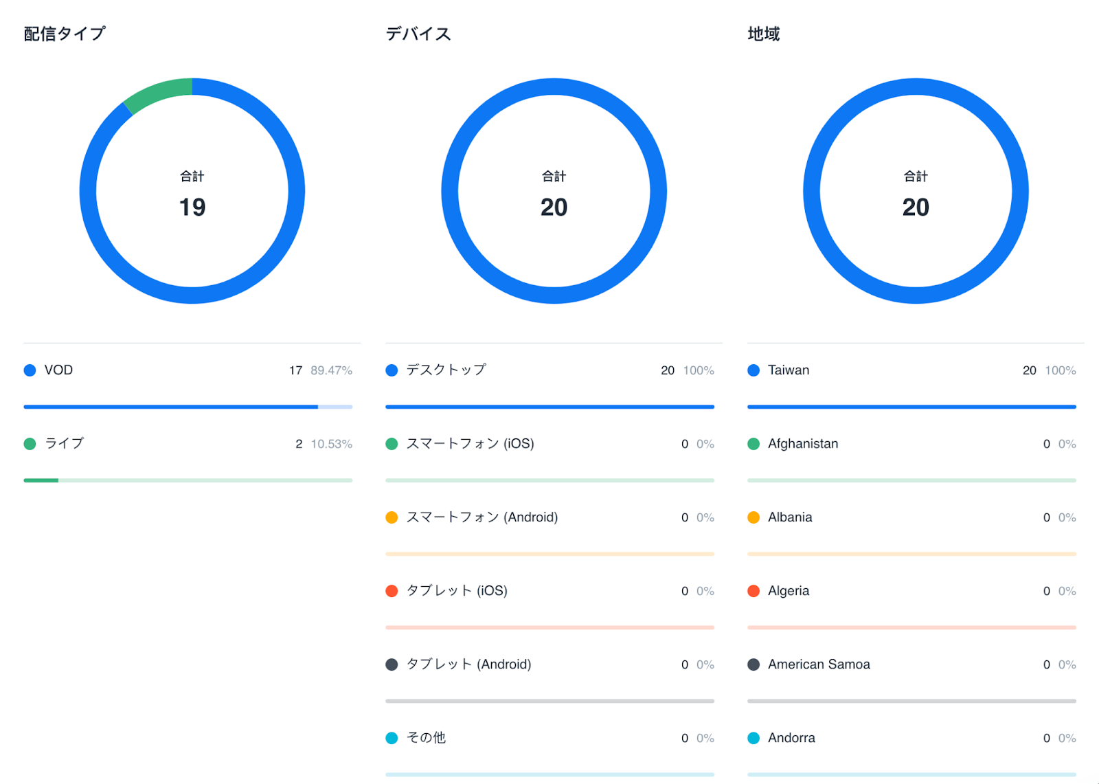Select the Algeria region label
Screen dimensions: 1099x784
click(x=789, y=591)
